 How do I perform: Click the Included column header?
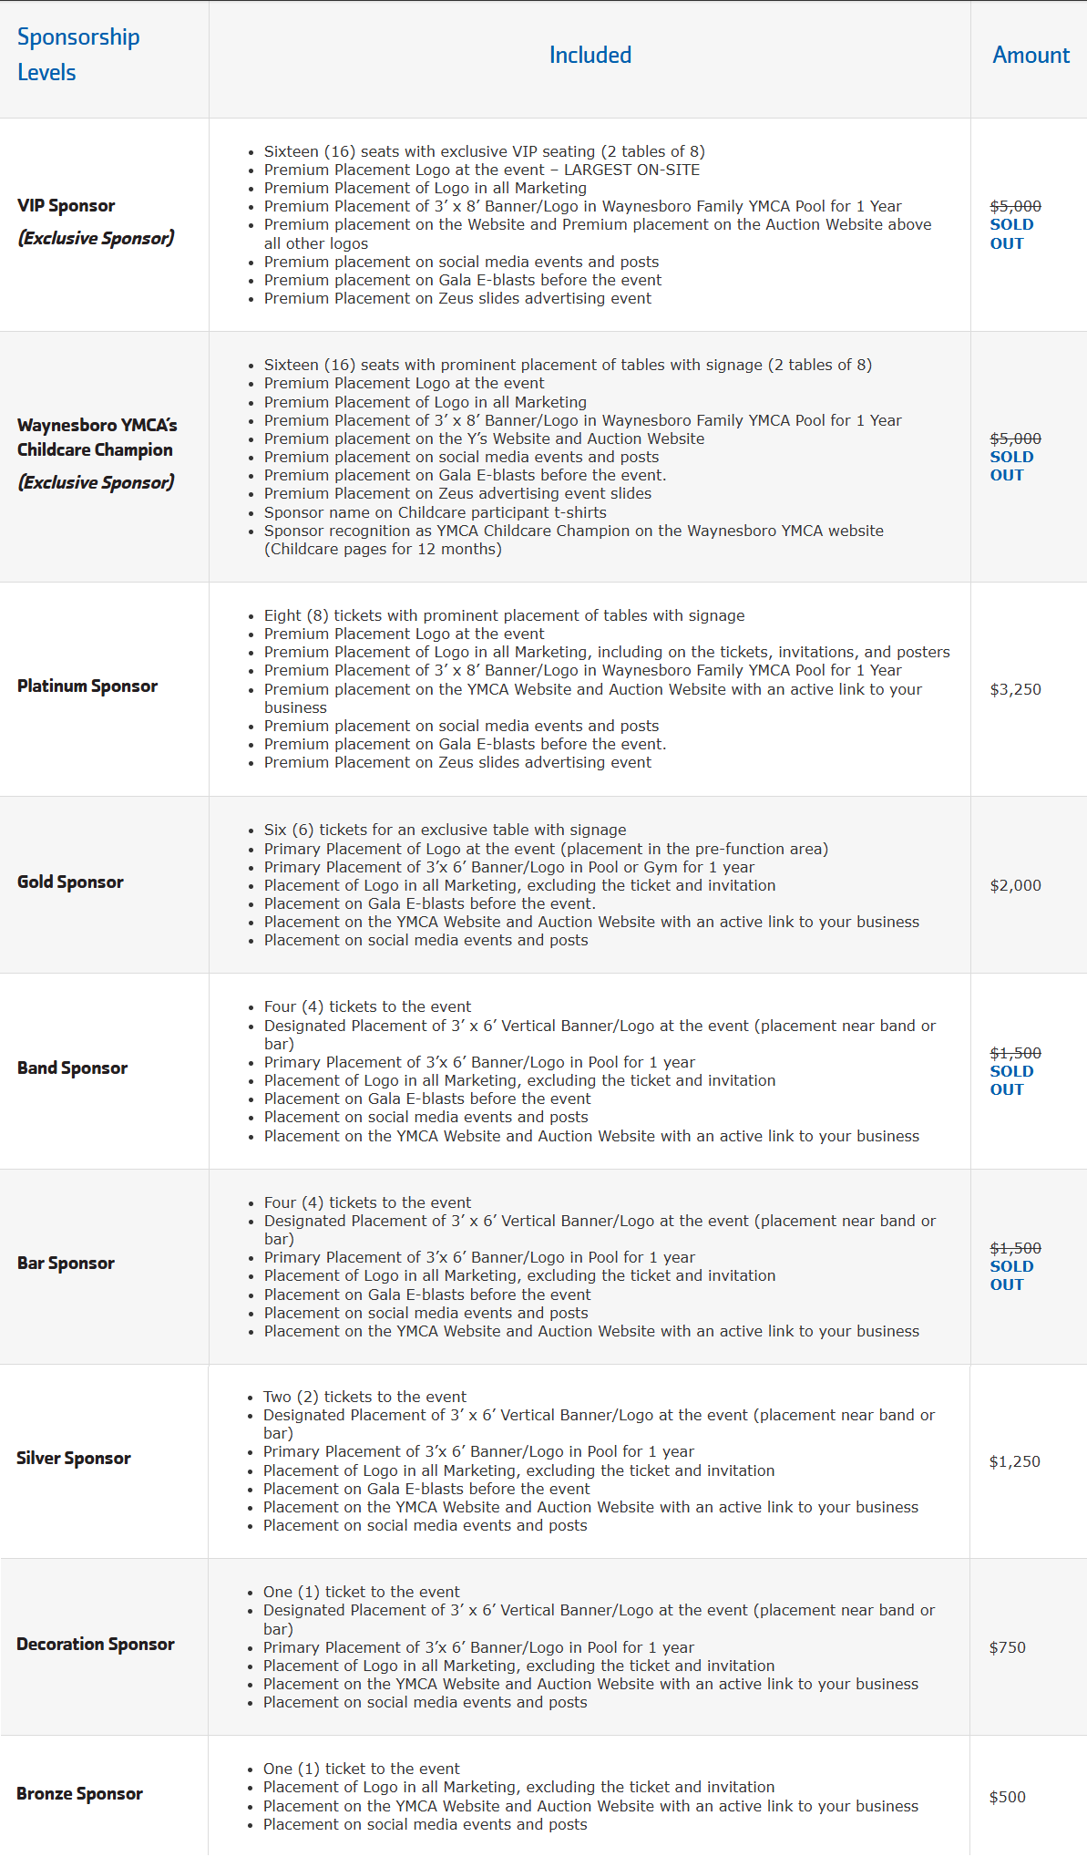[590, 56]
